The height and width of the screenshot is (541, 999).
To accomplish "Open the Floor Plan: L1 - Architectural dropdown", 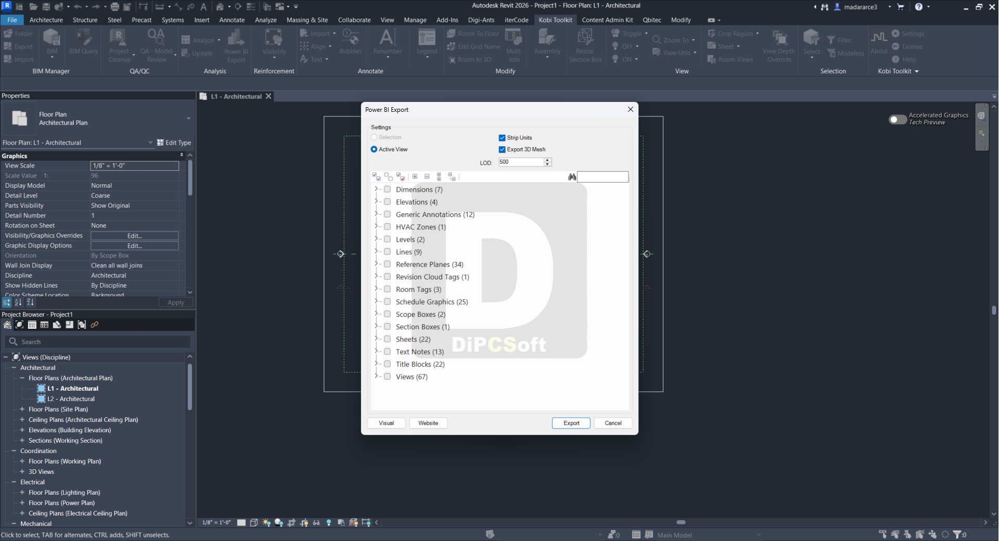I will (150, 143).
